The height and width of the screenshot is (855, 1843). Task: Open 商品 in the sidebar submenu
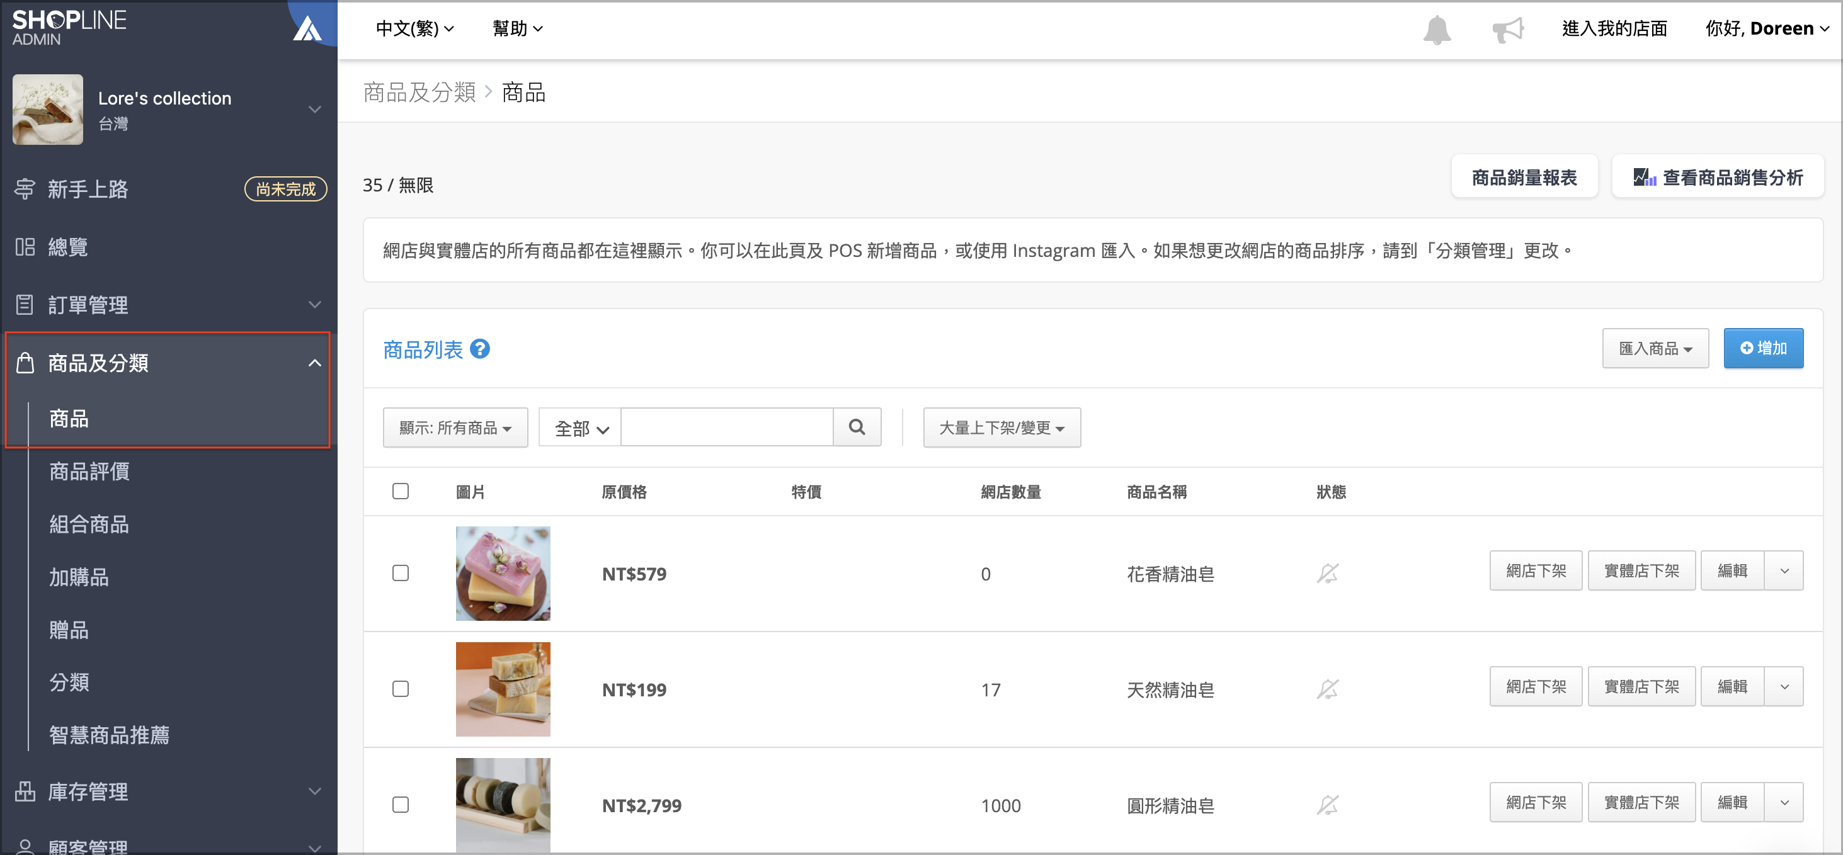[69, 418]
